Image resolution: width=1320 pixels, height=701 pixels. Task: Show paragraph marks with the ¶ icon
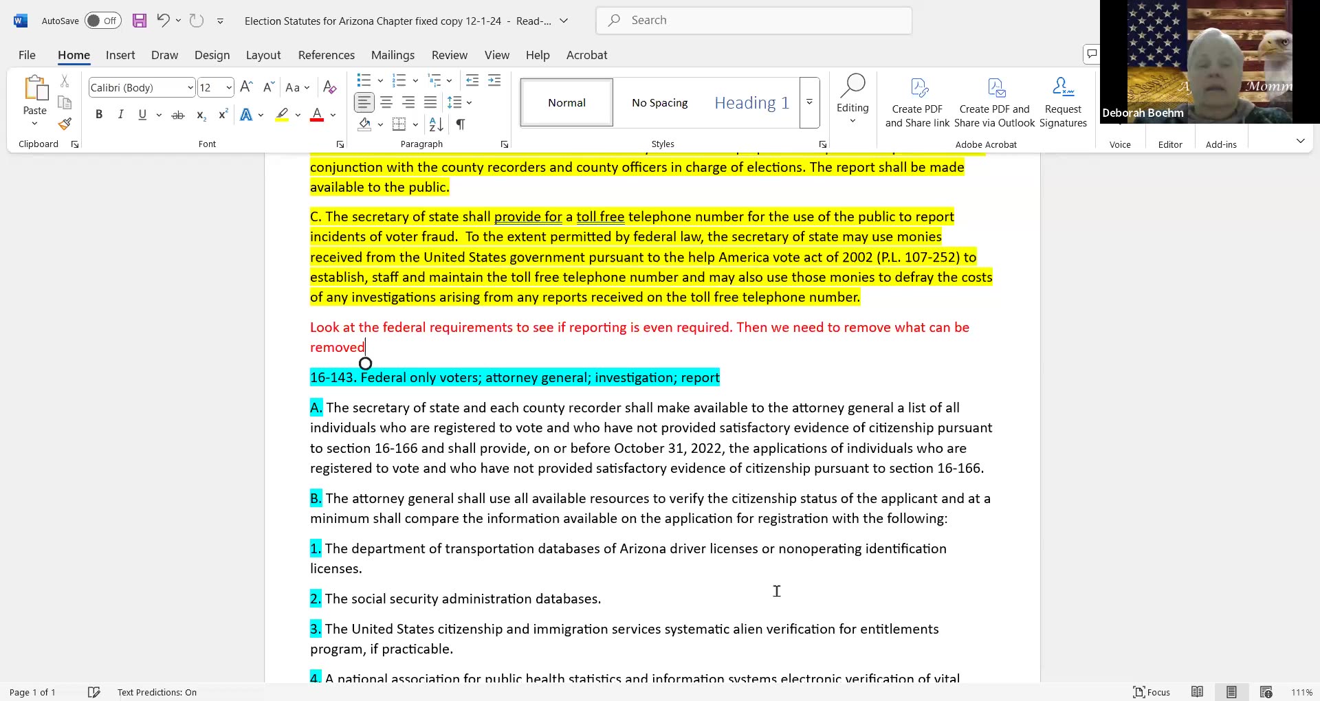point(459,124)
